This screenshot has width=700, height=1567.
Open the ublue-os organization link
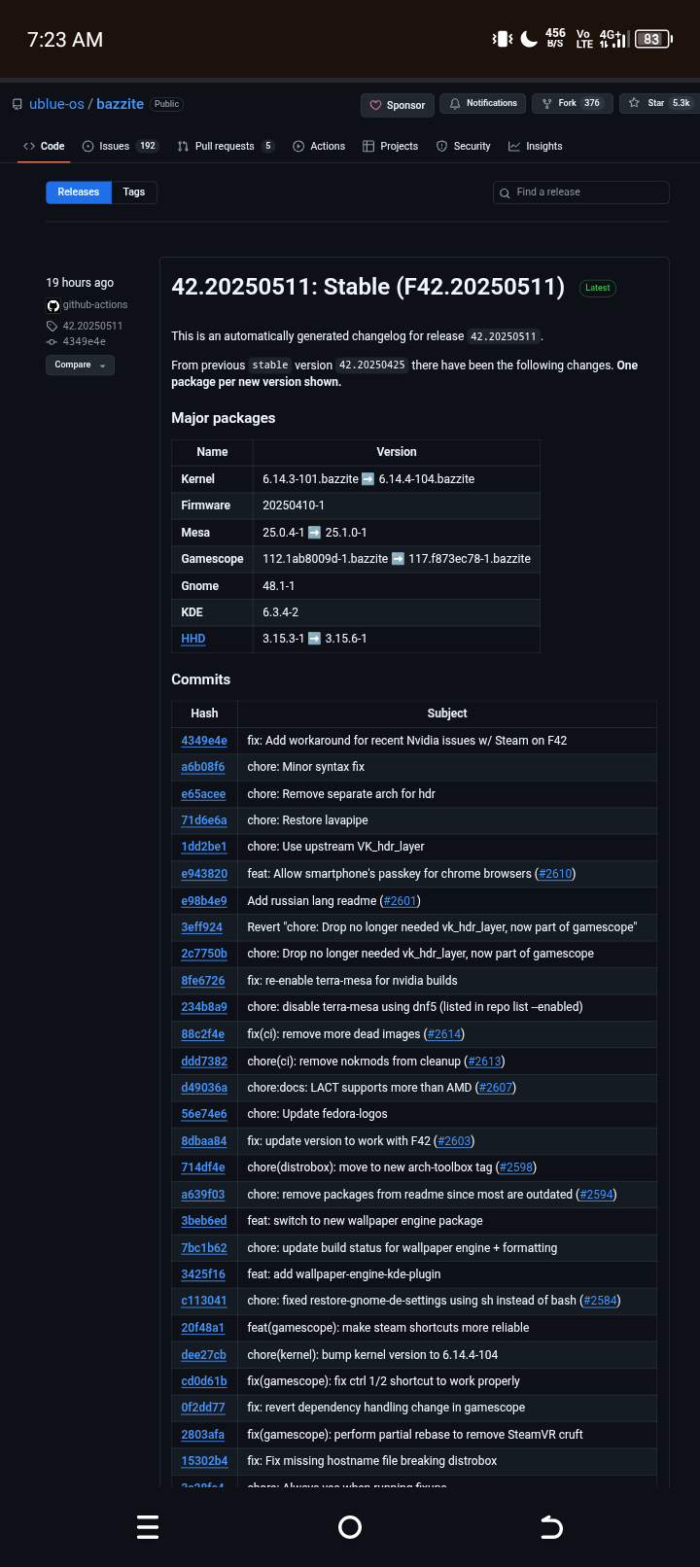[56, 104]
